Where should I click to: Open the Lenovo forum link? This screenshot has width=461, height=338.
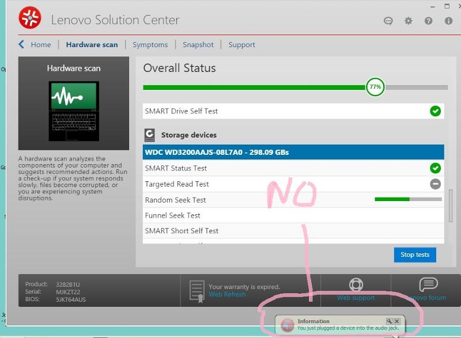tap(426, 298)
